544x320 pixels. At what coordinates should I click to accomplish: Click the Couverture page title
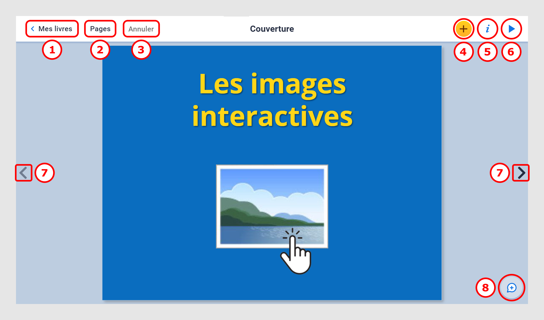[272, 29]
